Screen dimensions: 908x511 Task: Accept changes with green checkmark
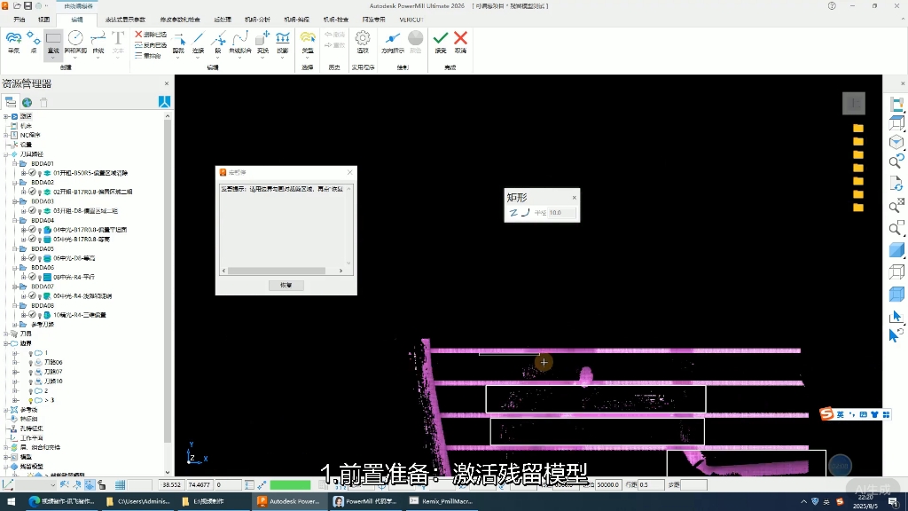441,43
